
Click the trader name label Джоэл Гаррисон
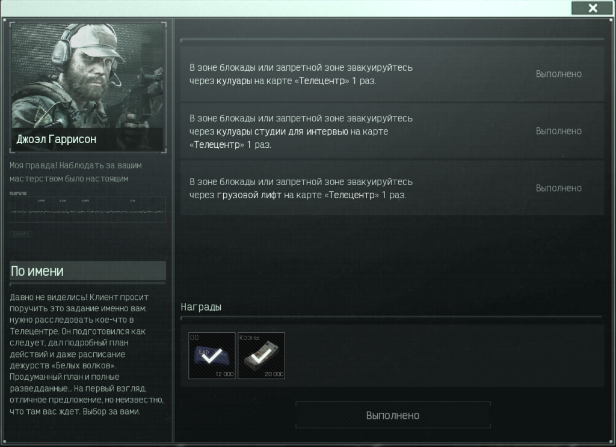[56, 139]
